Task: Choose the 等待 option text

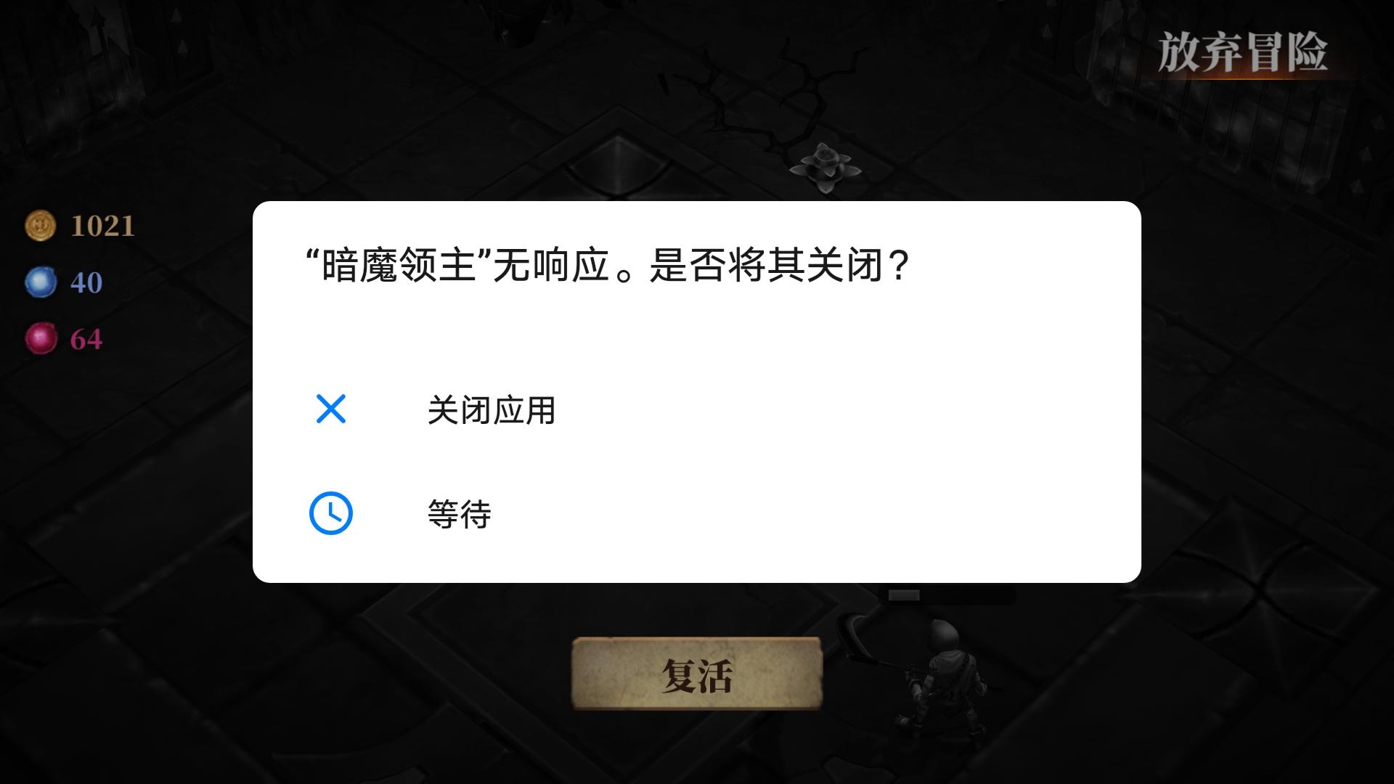Action: pos(459,514)
